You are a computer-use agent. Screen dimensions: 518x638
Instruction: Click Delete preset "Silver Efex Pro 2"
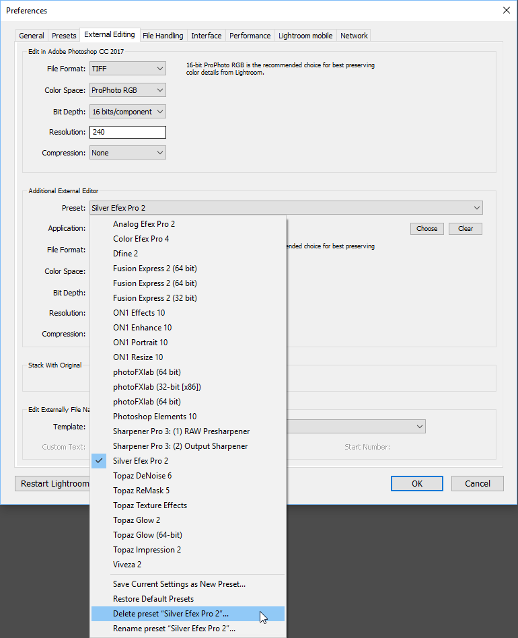pyautogui.click(x=188, y=614)
